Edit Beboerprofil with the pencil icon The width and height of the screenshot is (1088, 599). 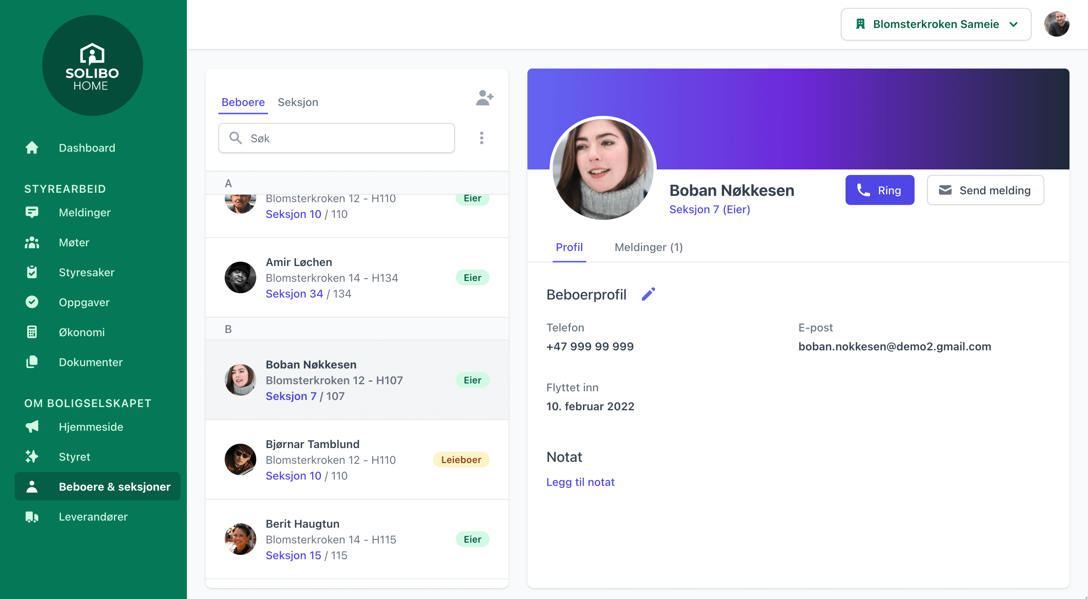pos(648,294)
